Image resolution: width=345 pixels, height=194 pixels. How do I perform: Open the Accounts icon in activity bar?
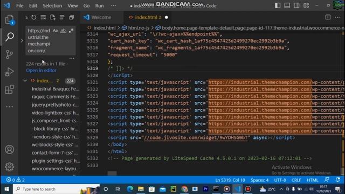click(9, 150)
